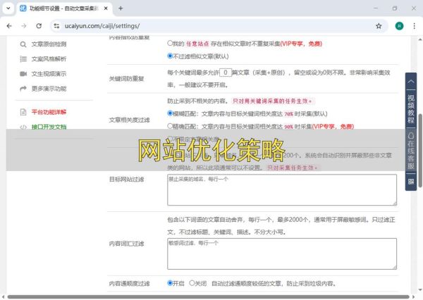Open the 平台功能详解 link
Image resolution: width=423 pixels, height=300 pixels.
click(49, 112)
